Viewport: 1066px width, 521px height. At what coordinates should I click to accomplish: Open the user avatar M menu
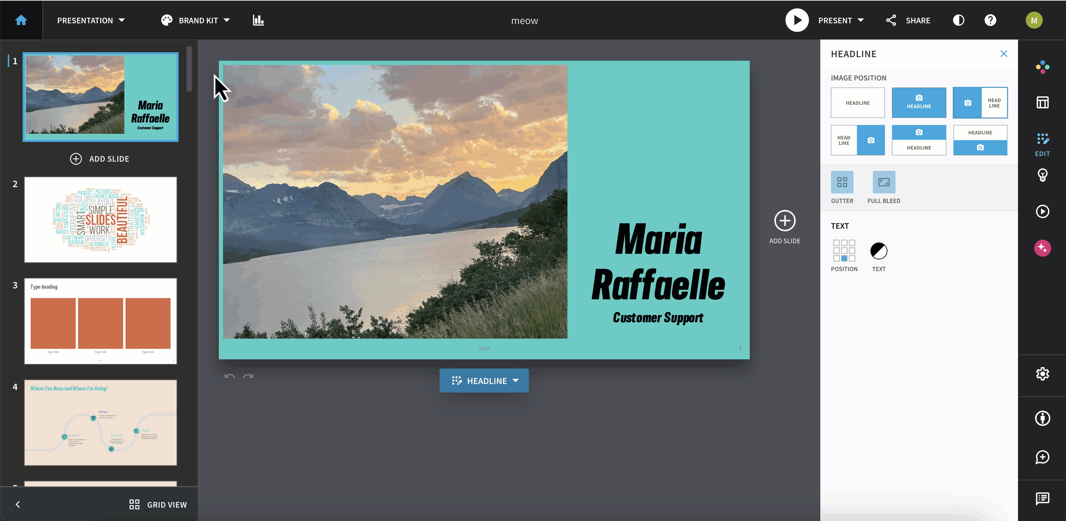(x=1034, y=20)
